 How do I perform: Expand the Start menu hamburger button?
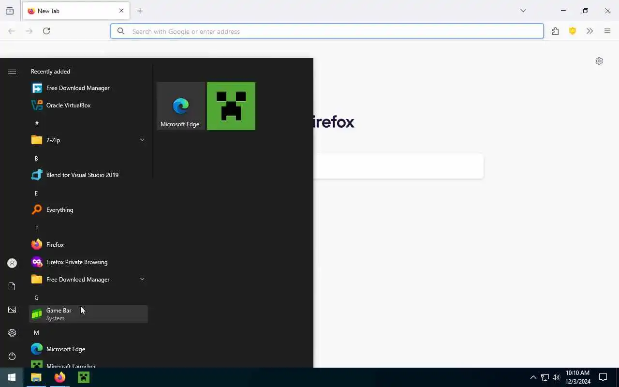click(12, 72)
